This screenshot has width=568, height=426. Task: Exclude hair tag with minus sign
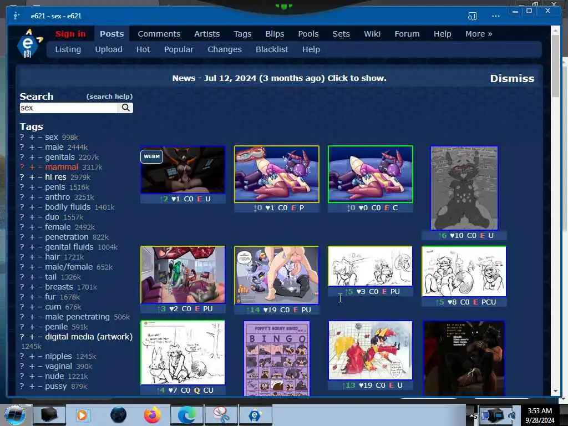(x=40, y=257)
